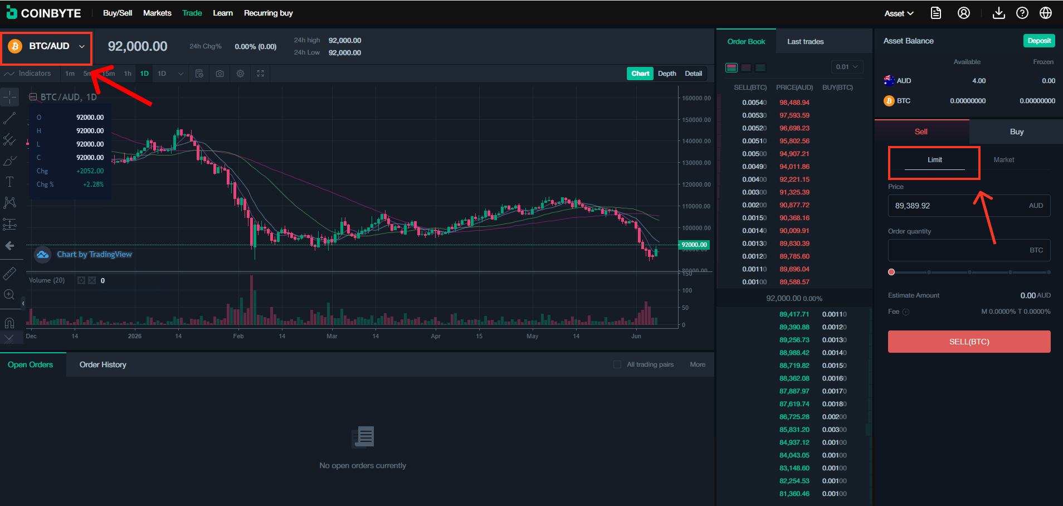Image resolution: width=1063 pixels, height=506 pixels.
Task: Switch to the Last trades tab
Action: pyautogui.click(x=805, y=42)
